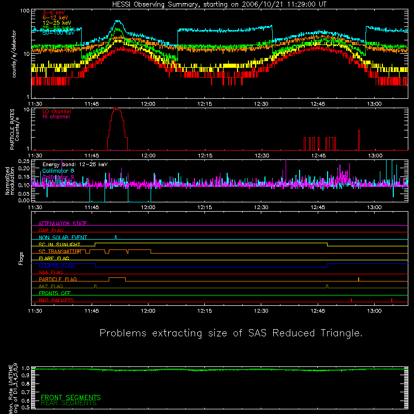Screen dimensions: 414x414
Task: Select the '25-50 keV' legend label
Action: click(x=57, y=28)
